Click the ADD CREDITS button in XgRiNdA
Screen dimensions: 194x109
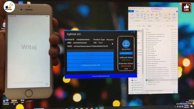click(126, 53)
